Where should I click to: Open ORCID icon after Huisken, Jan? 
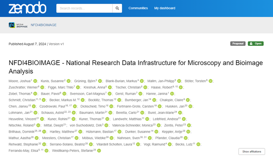pyautogui.click(x=190, y=106)
